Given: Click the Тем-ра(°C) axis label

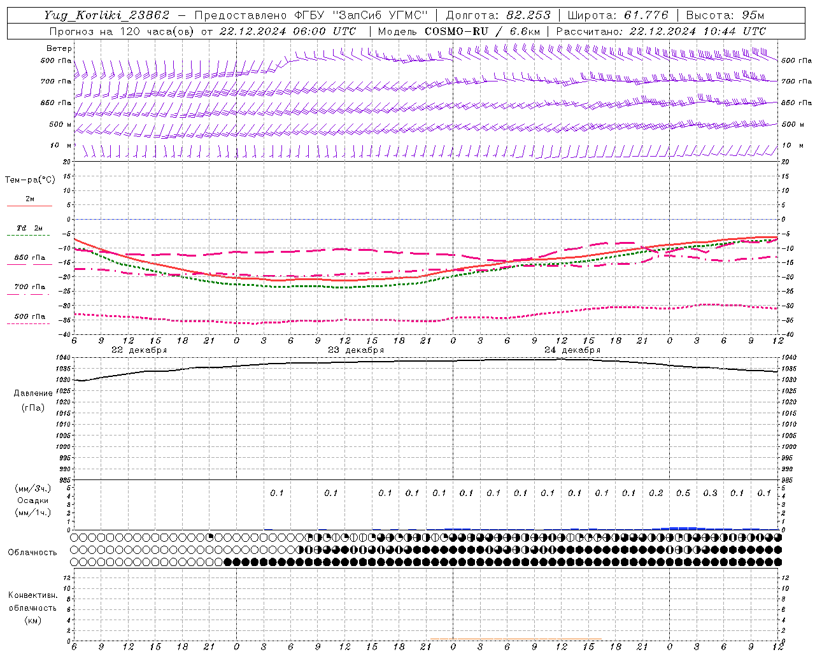Looking at the screenshot, I should click(x=30, y=180).
